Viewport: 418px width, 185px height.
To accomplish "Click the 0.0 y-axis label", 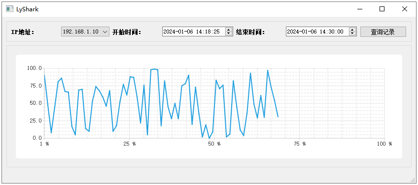I will (37, 138).
